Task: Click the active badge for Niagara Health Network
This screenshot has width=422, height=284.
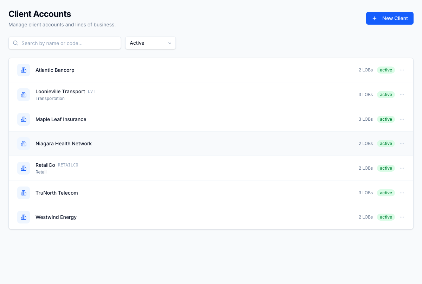Action: tap(386, 144)
